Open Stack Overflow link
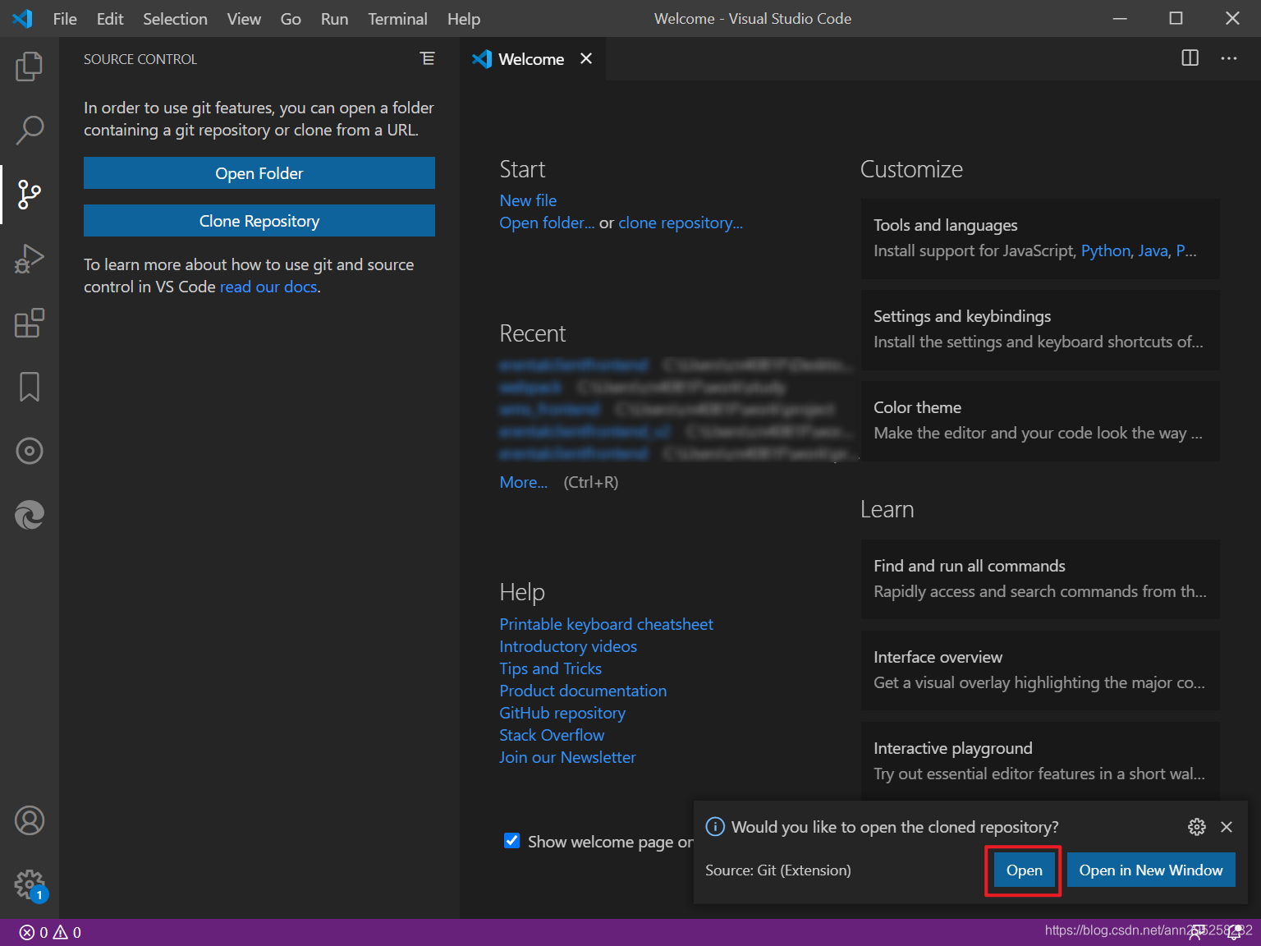The width and height of the screenshot is (1261, 946). [x=552, y=735]
